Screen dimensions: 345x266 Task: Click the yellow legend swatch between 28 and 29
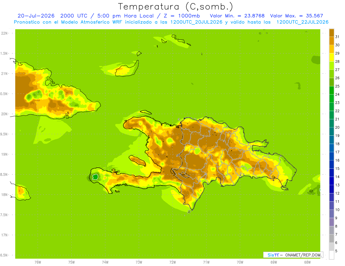point(331,57)
